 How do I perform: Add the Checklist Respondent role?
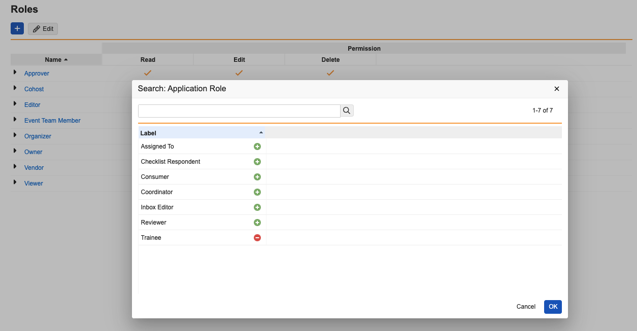click(257, 162)
